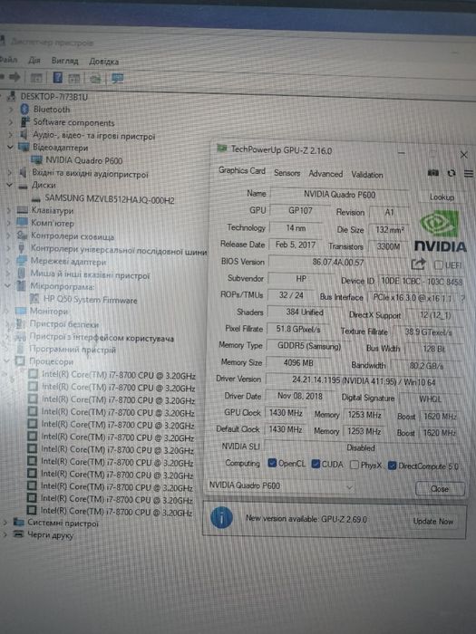Expand the Черги друку node

click(x=5, y=534)
